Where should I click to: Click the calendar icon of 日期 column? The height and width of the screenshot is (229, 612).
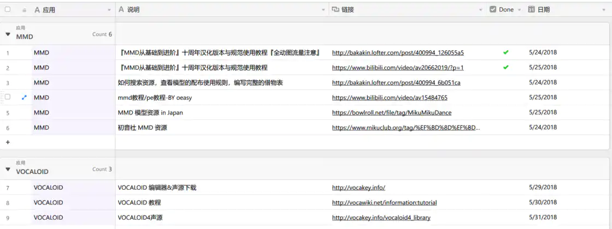click(x=531, y=10)
